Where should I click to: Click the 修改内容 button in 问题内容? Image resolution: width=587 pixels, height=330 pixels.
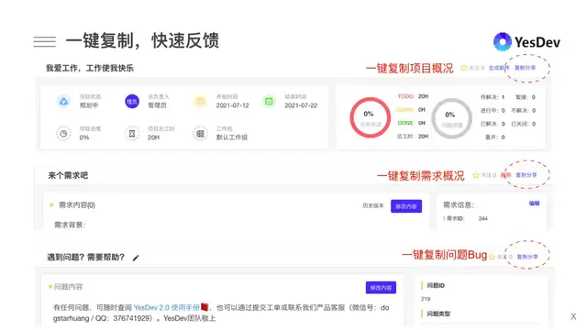(381, 287)
